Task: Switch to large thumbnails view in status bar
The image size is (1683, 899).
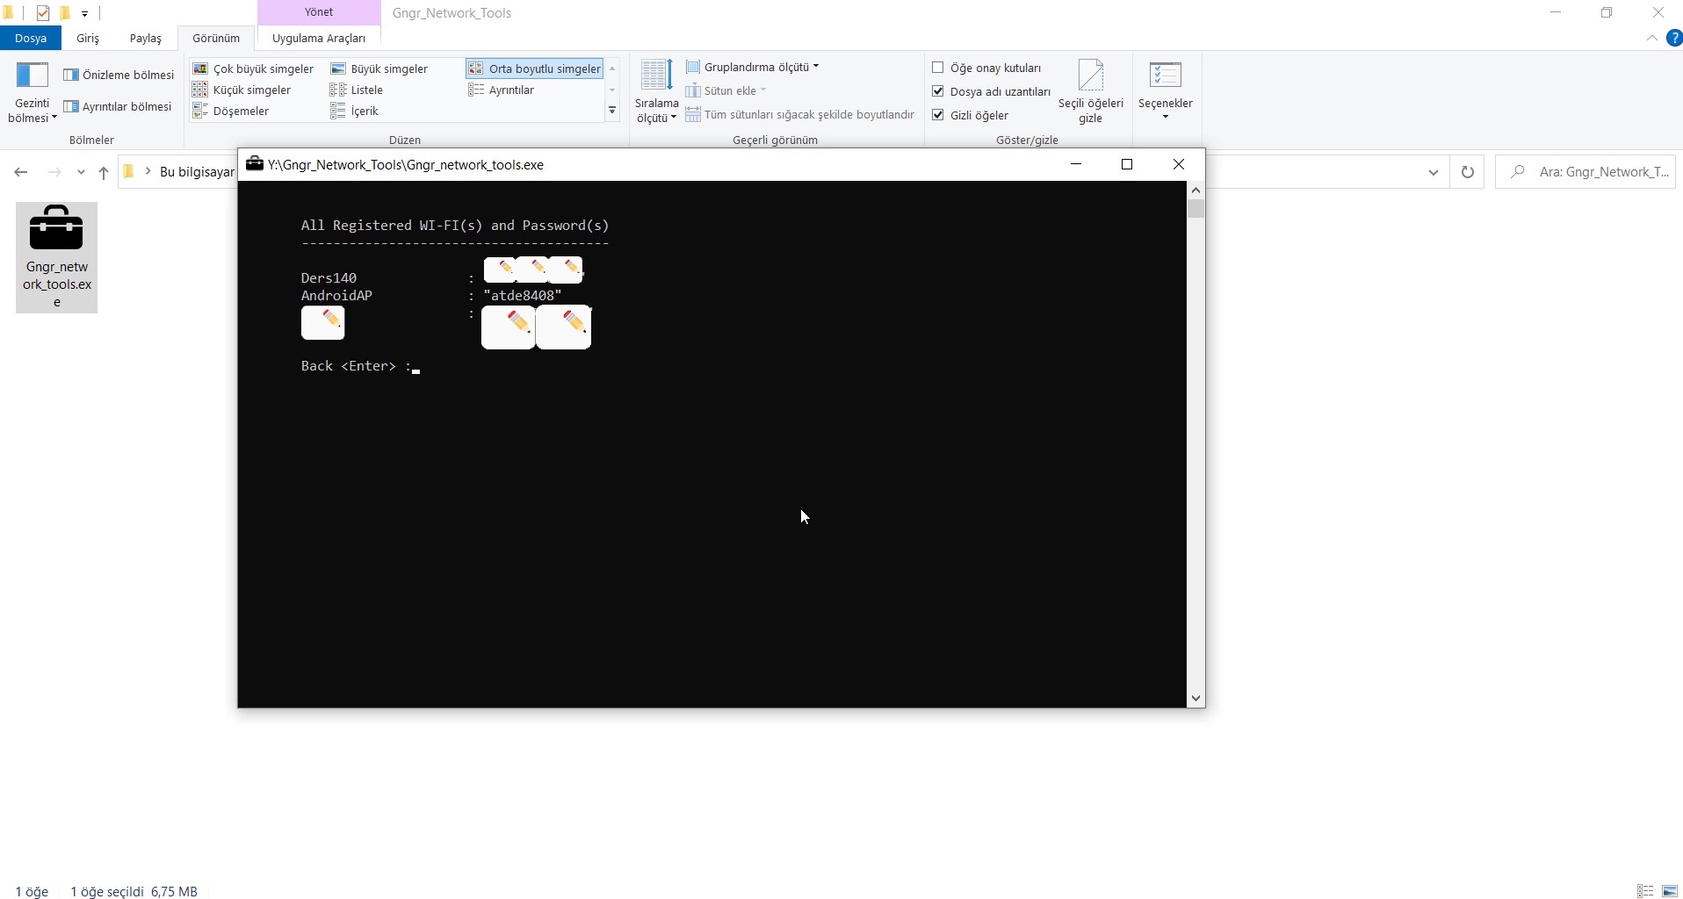Action: coord(1670,891)
